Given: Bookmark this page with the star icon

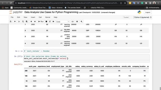Looking at the screenshot, I should pos(125,3).
